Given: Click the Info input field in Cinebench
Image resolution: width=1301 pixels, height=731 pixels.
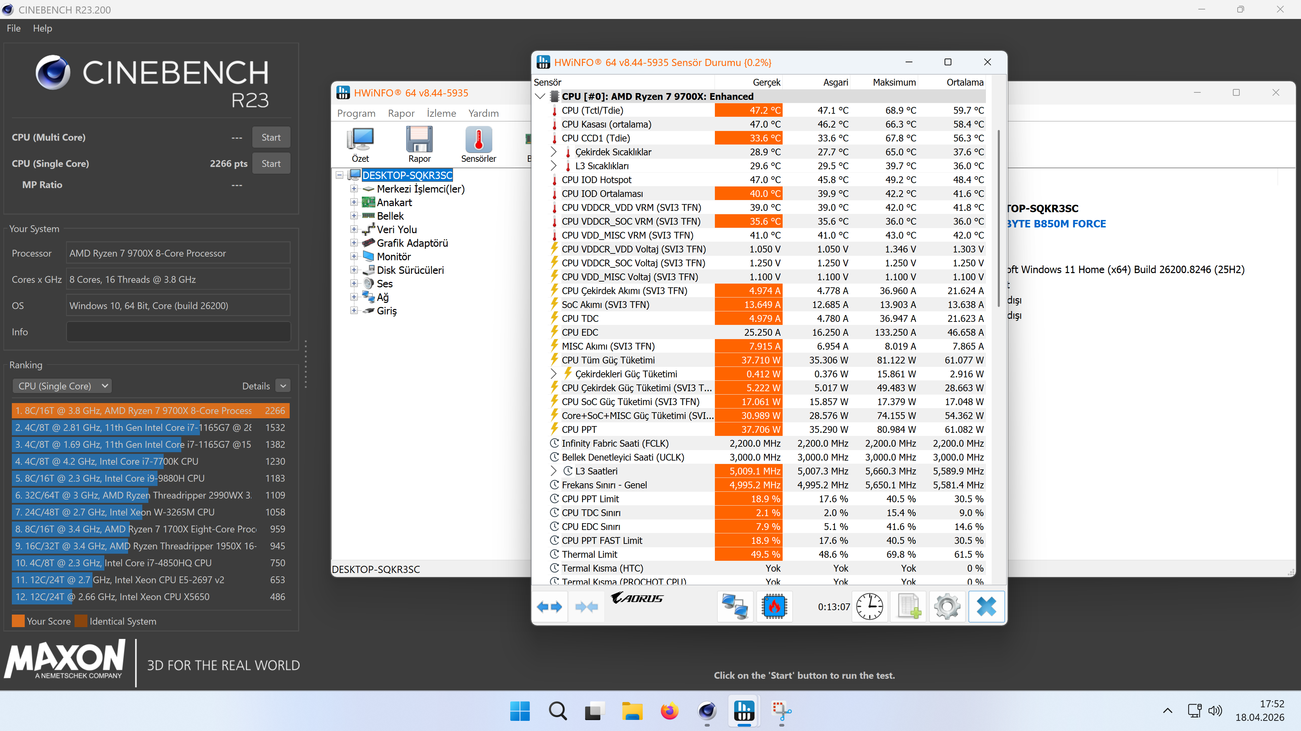Looking at the screenshot, I should [178, 332].
